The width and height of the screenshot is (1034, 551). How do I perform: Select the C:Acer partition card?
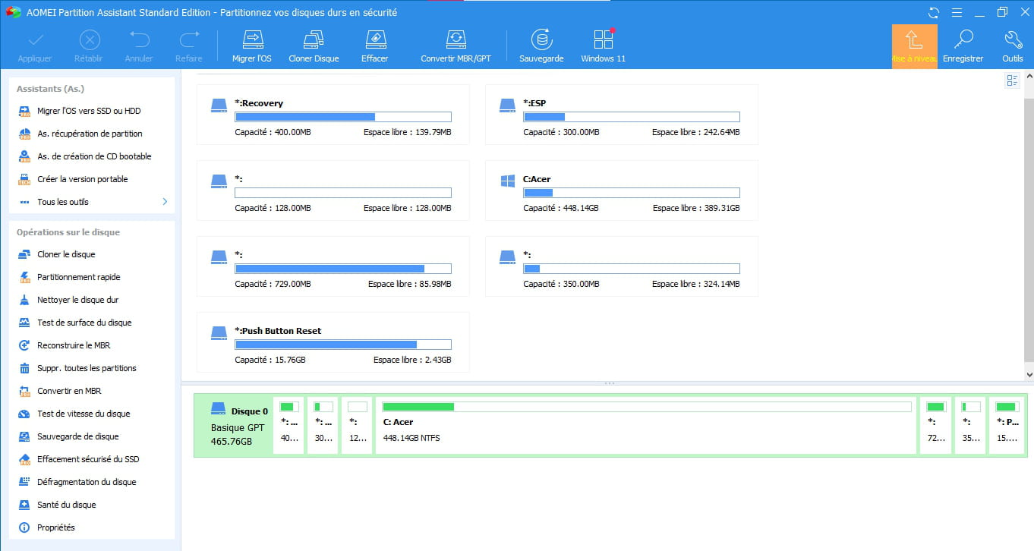(622, 190)
